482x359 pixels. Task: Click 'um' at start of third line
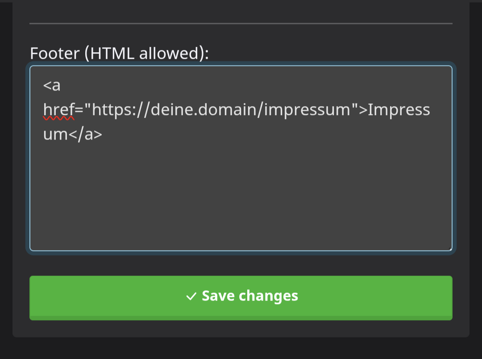click(55, 134)
